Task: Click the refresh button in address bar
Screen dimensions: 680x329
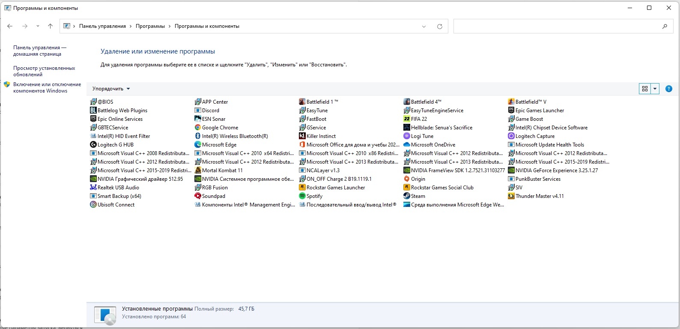Action: tap(439, 26)
